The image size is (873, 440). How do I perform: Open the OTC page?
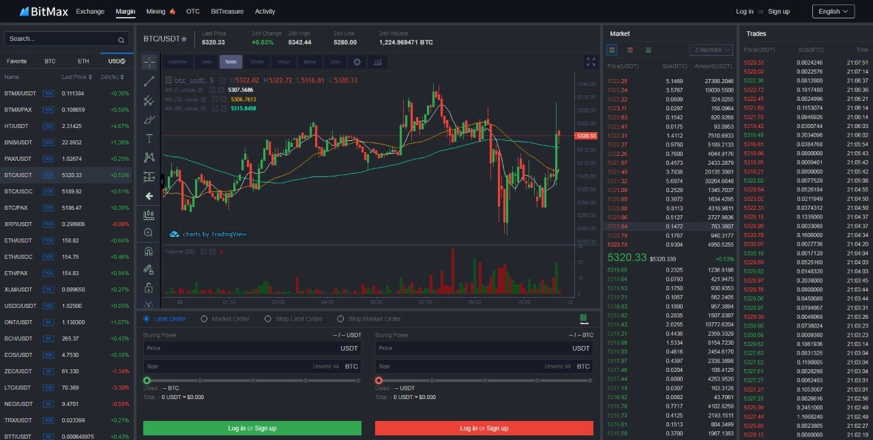tap(193, 12)
